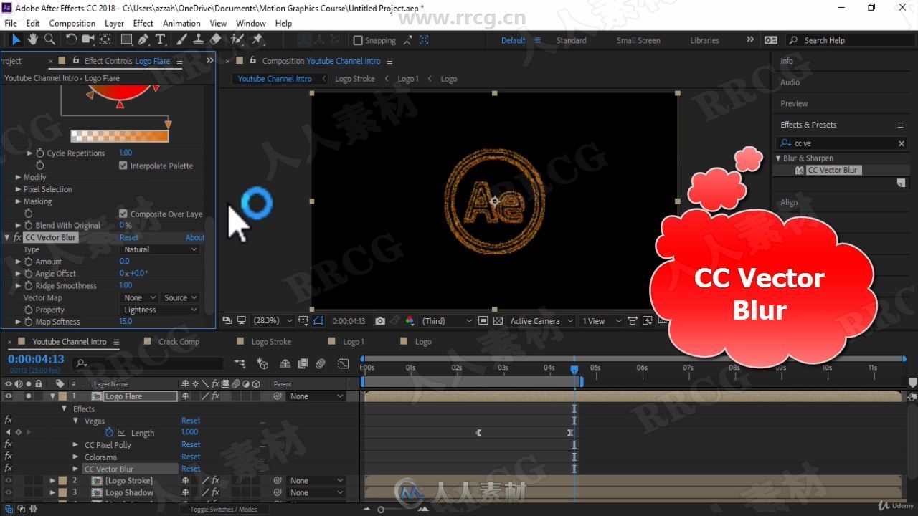Viewport: 918px width, 516px height.
Task: Switch to the Crack Comp timeline tab
Action: pyautogui.click(x=179, y=342)
